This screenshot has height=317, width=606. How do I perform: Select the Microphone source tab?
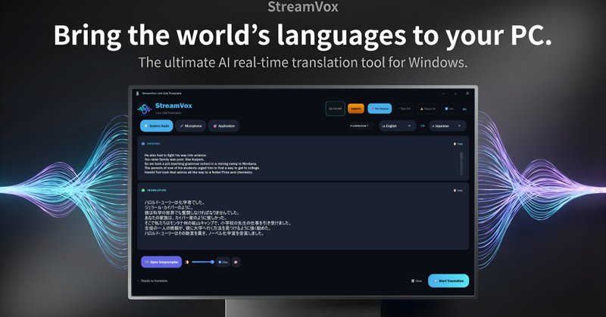pyautogui.click(x=191, y=126)
